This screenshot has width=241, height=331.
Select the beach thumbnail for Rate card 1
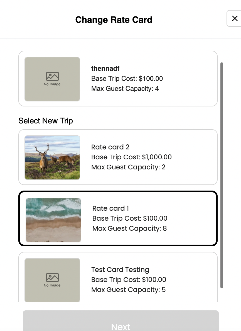[x=53, y=220]
